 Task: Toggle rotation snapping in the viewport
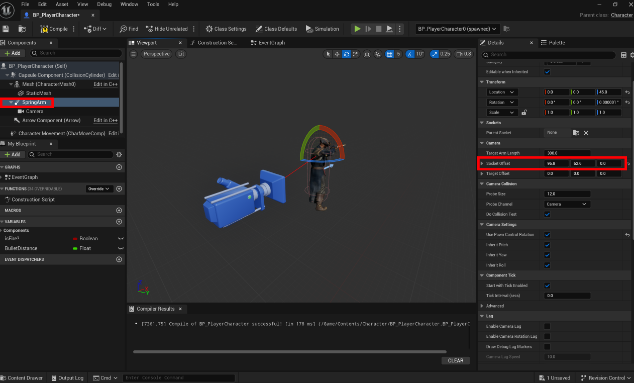[x=410, y=54]
